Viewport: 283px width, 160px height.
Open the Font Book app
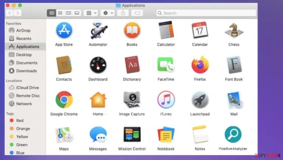coord(234,65)
